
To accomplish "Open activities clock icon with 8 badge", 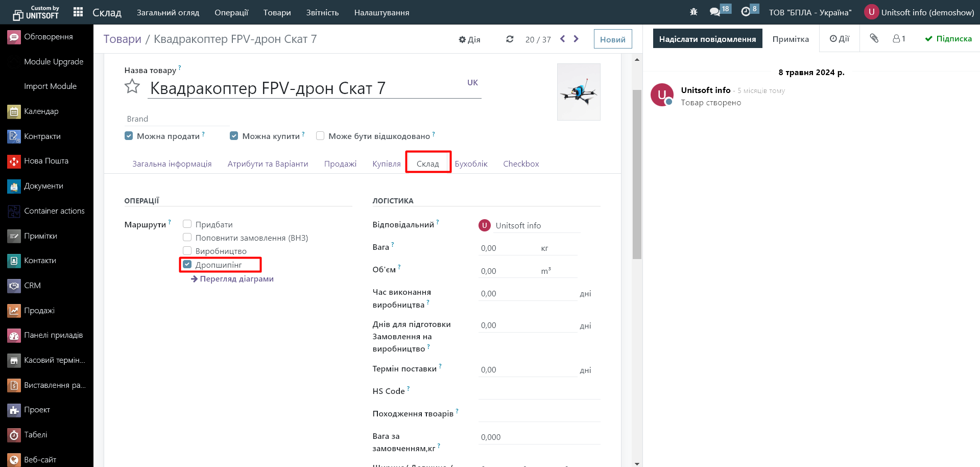I will click(x=746, y=12).
